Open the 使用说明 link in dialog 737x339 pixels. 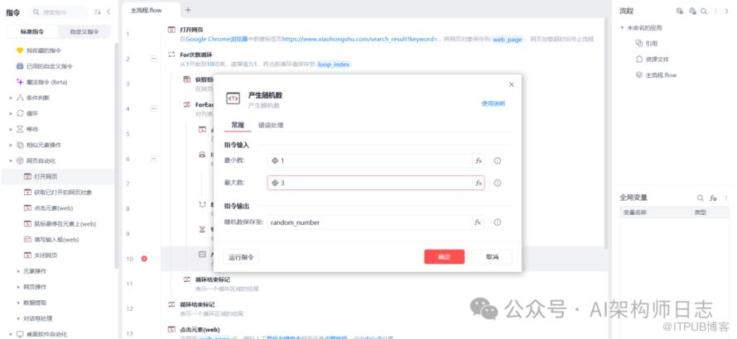click(494, 103)
